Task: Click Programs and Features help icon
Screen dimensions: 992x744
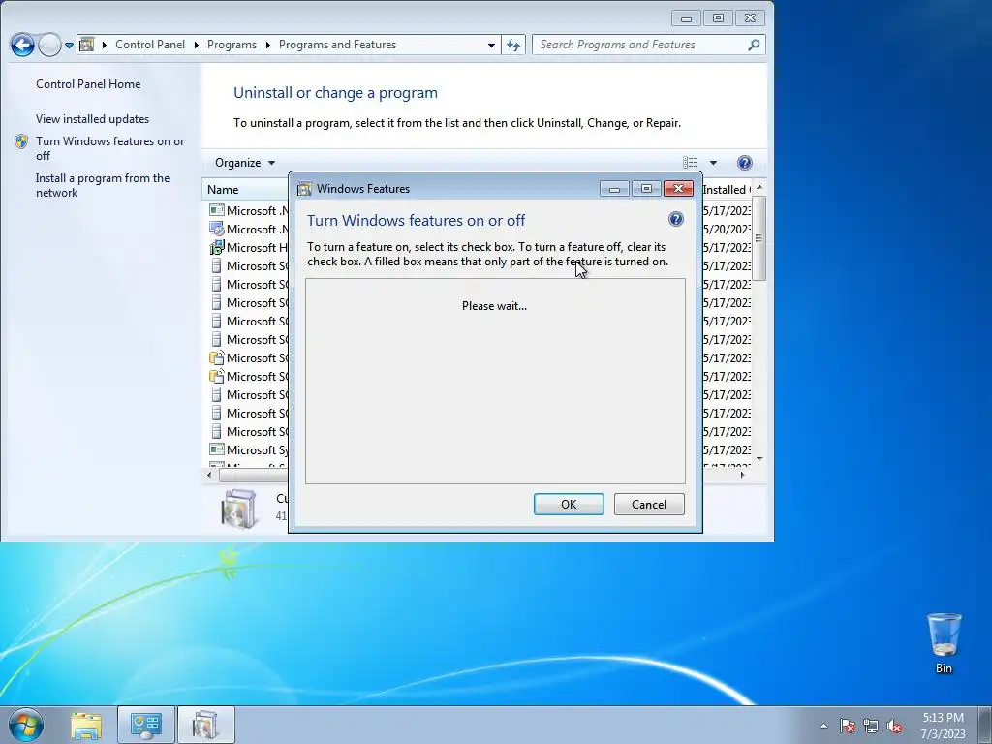Action: (745, 163)
